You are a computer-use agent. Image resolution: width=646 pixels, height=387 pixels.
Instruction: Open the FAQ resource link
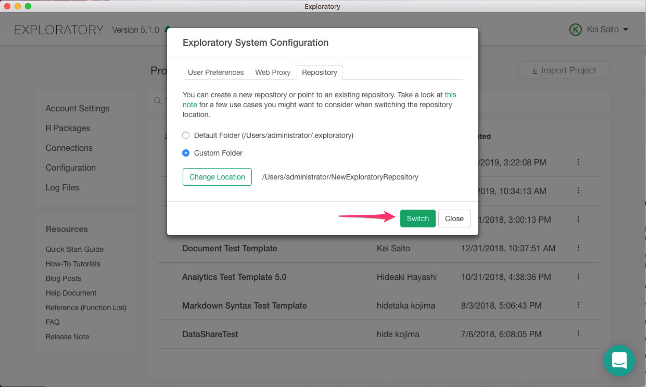pos(53,322)
